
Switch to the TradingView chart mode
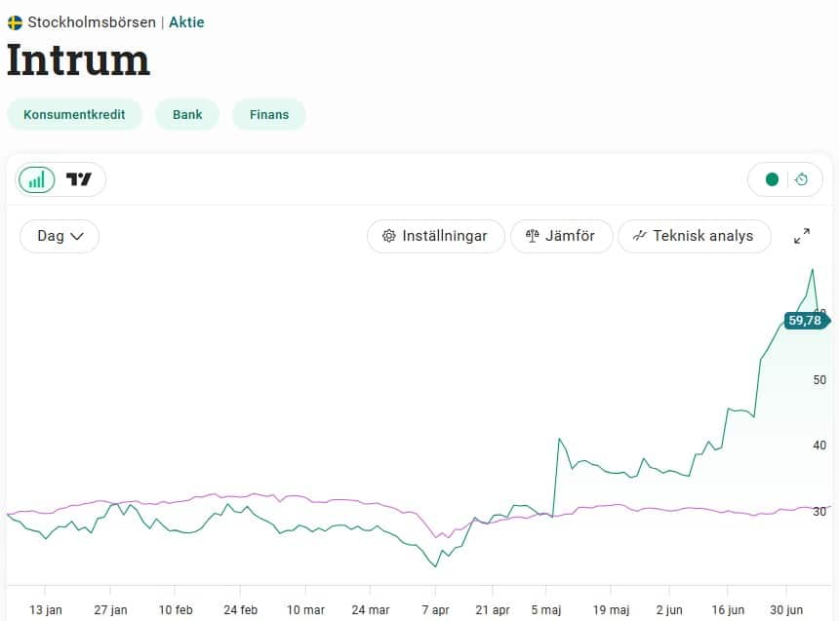point(79,179)
